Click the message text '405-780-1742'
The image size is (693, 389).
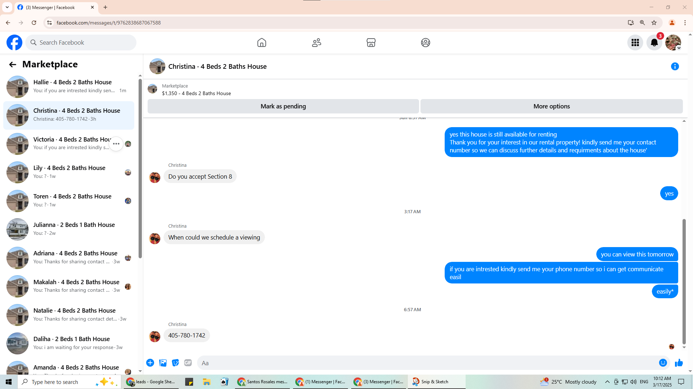coord(187,335)
